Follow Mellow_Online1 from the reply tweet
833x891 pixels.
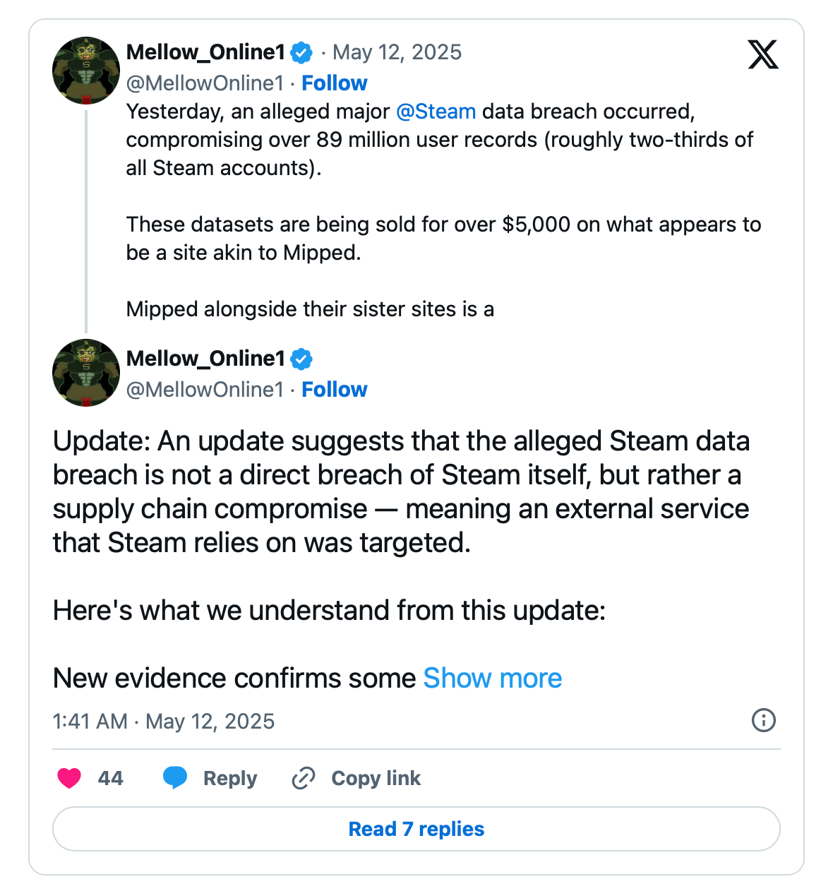tap(335, 390)
